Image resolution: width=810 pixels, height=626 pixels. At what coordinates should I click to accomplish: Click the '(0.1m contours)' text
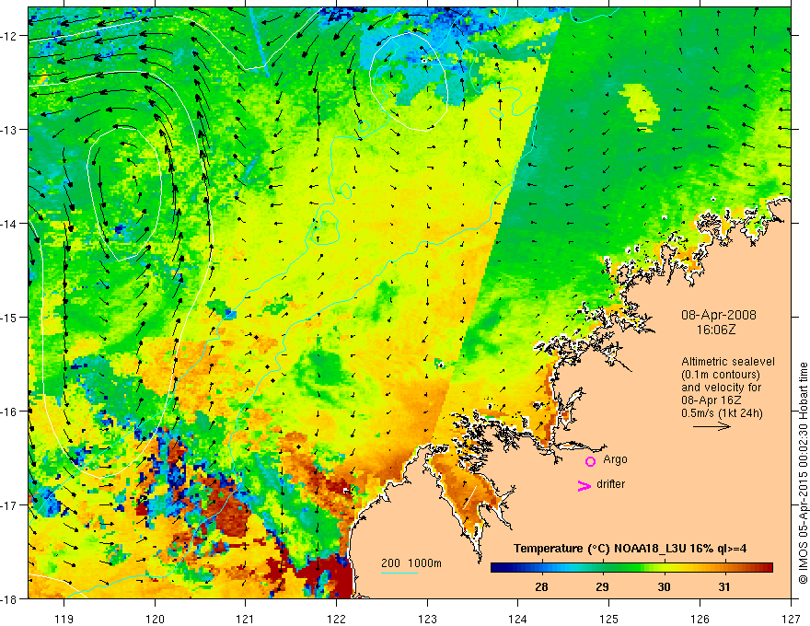coord(721,375)
